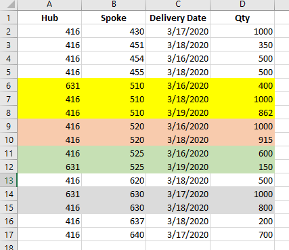289x250 pixels.
Task: Click the Delivery Date header cell
Action: 178,18
